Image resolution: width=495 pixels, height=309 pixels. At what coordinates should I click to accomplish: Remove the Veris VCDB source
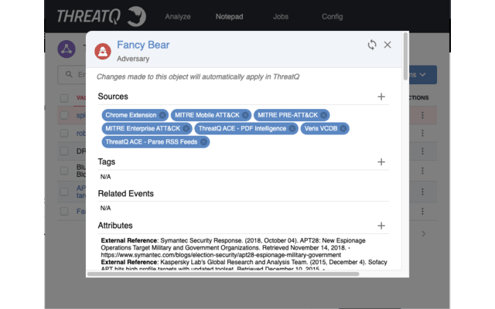(x=343, y=128)
